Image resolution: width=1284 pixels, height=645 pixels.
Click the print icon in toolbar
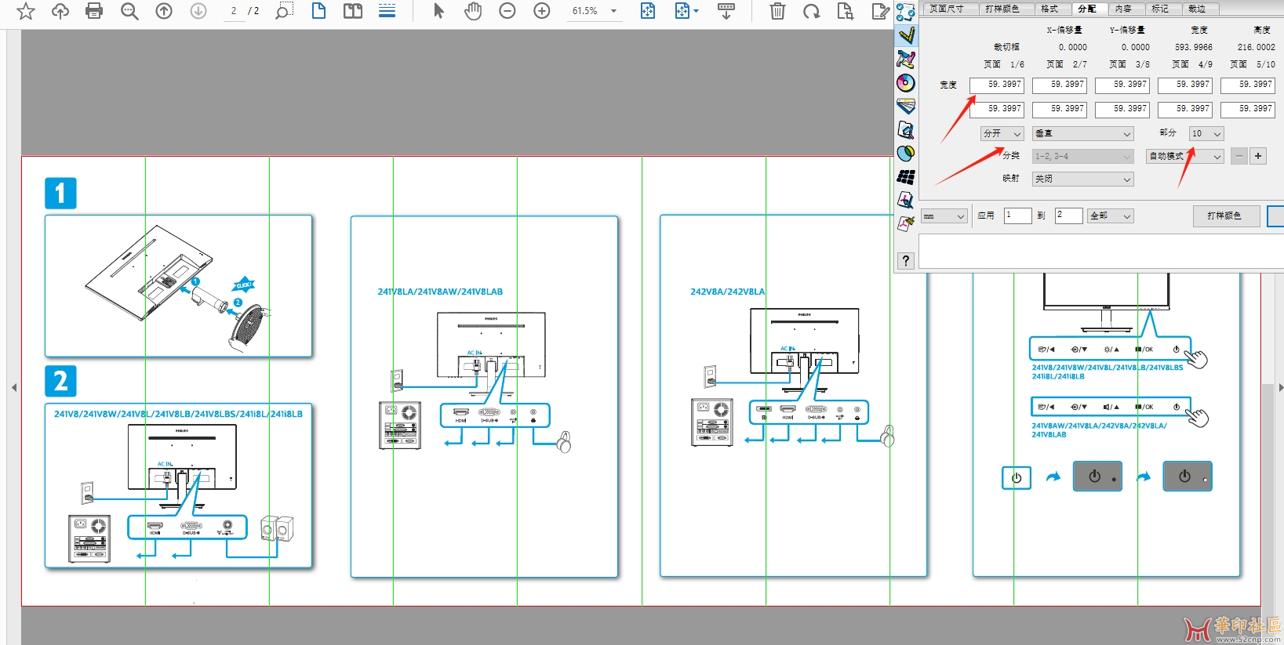coord(94,11)
